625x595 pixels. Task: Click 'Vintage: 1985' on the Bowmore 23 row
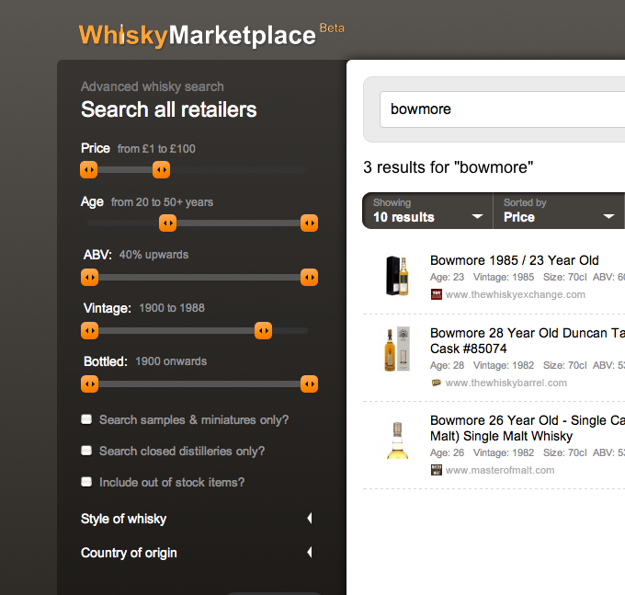coord(504,277)
